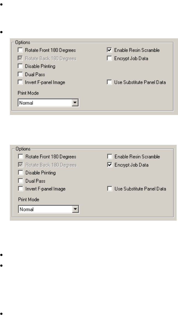Screen dimensions: 178x317
Task: Open Print Mode dropdown arrow in lower Options group
Action: coord(76,209)
